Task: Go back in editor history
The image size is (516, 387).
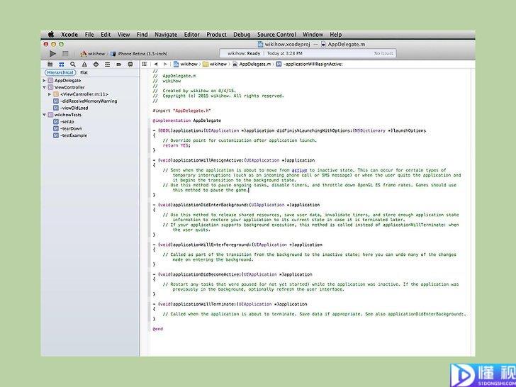Action: 156,64
